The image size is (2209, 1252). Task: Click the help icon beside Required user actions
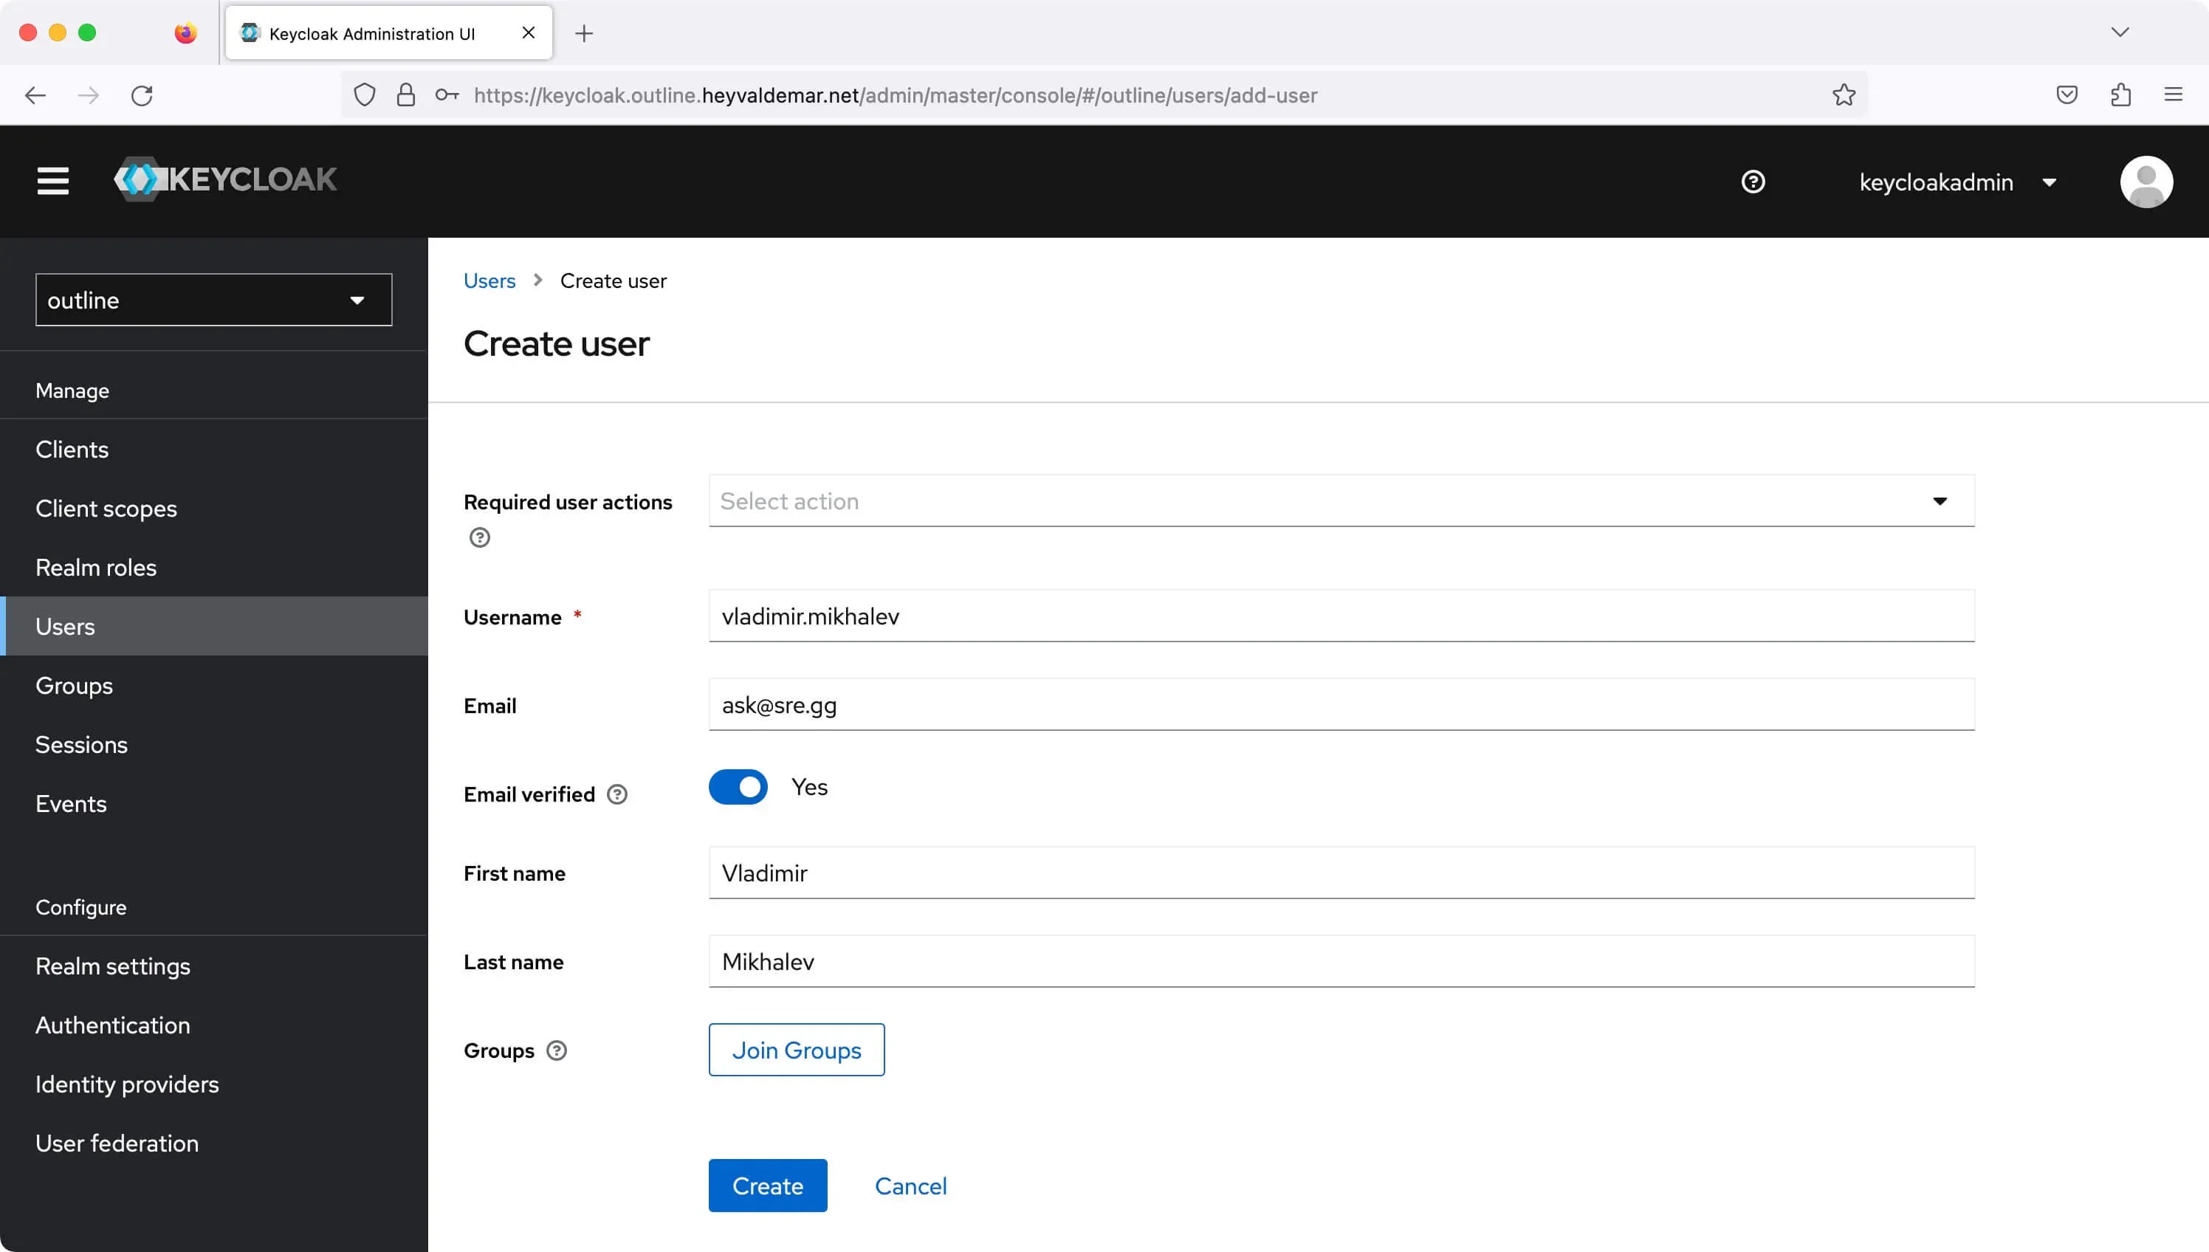(x=479, y=537)
